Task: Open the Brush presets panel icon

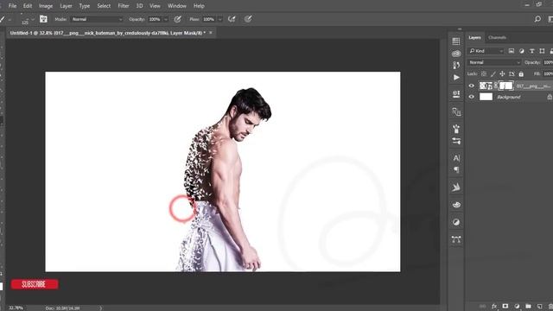Action: tap(456, 129)
